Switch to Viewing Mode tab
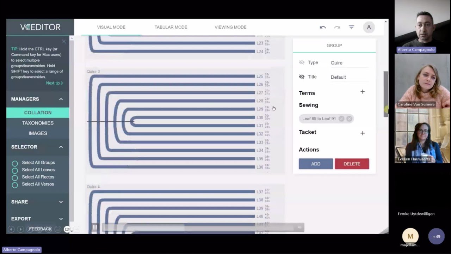The image size is (451, 254). coord(230,27)
